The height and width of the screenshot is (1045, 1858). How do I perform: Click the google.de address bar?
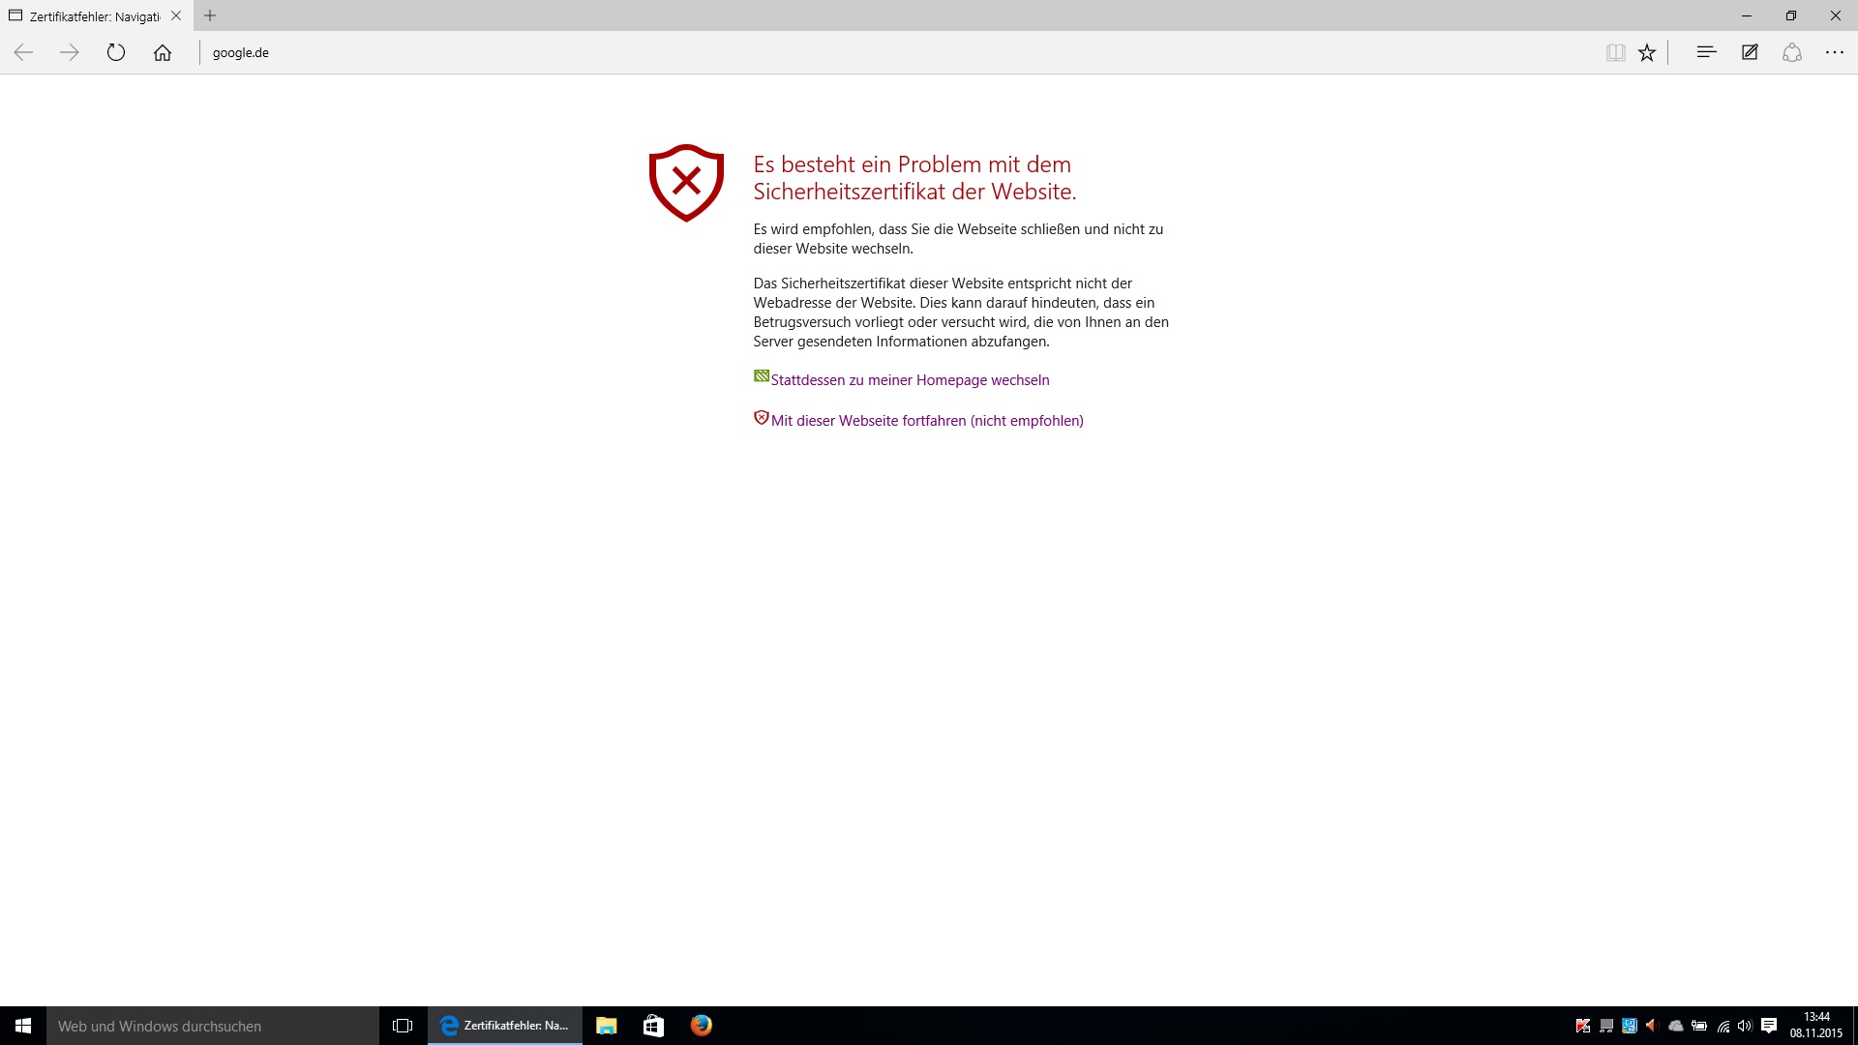[581, 53]
